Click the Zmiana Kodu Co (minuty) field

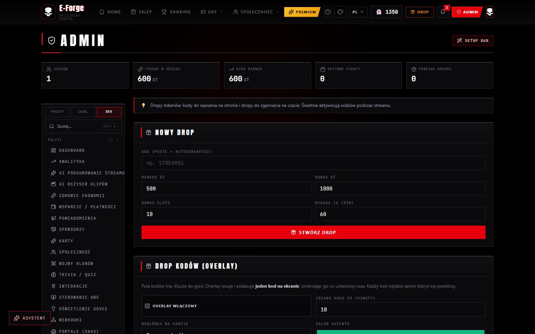[401, 310]
